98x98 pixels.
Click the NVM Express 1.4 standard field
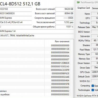coord(37,31)
